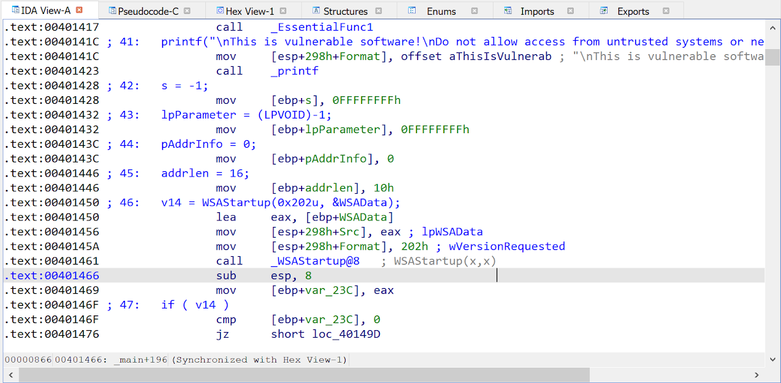The image size is (781, 383).
Task: Click address .text:0040145A
Action: 52,247
